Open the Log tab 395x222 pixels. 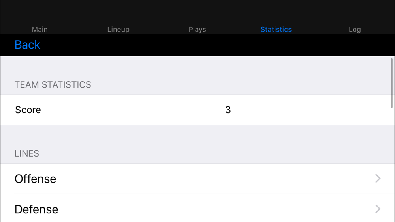coord(355,30)
